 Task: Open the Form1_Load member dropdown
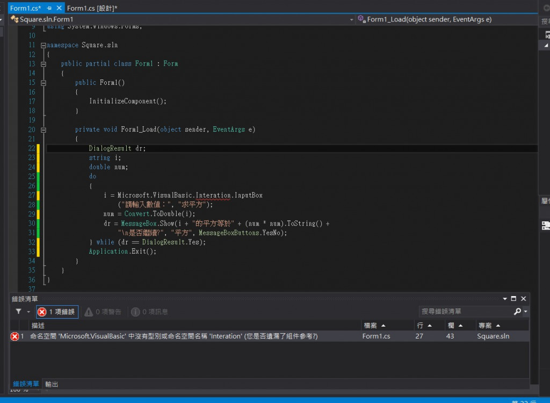coord(447,19)
